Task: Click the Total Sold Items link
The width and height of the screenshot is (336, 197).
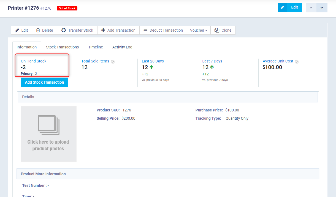Action: click(95, 61)
